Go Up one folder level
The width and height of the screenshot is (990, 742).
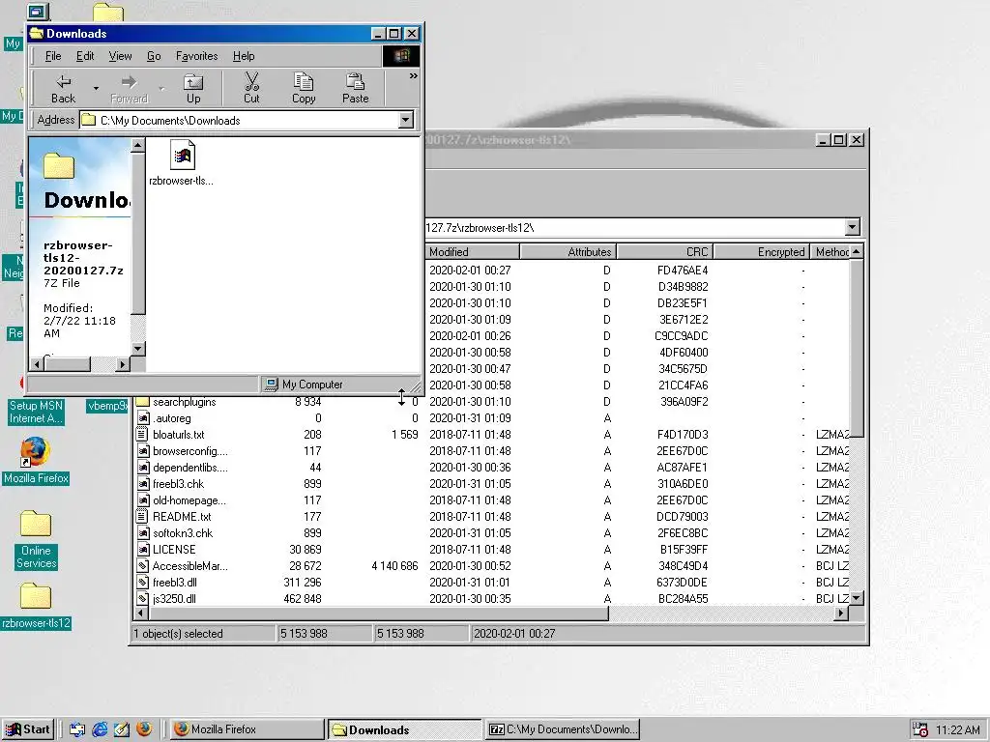193,89
